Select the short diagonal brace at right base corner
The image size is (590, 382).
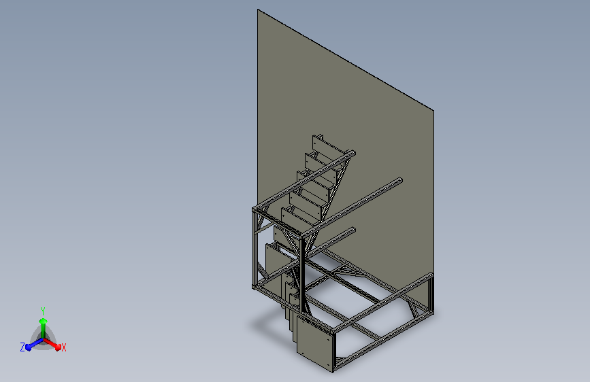coord(414,309)
